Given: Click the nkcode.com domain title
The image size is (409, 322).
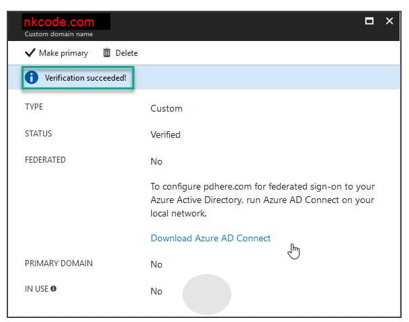Looking at the screenshot, I should (59, 22).
